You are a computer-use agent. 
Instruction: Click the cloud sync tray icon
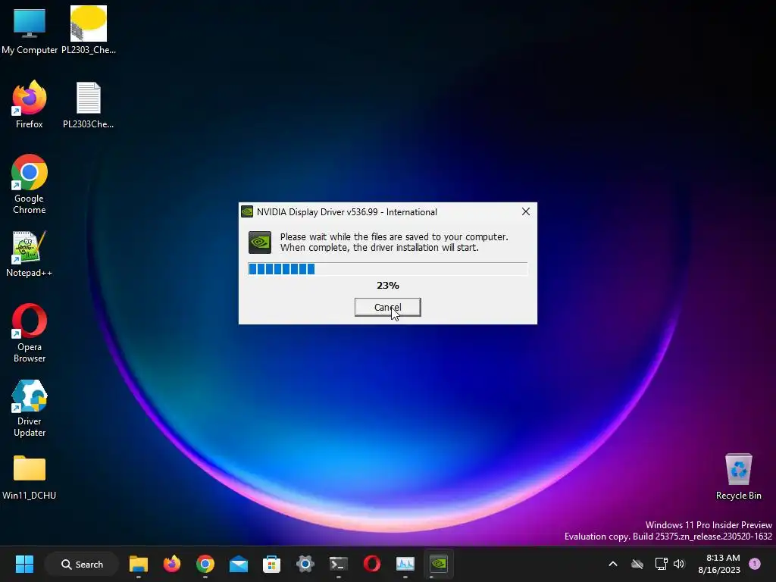coord(637,564)
